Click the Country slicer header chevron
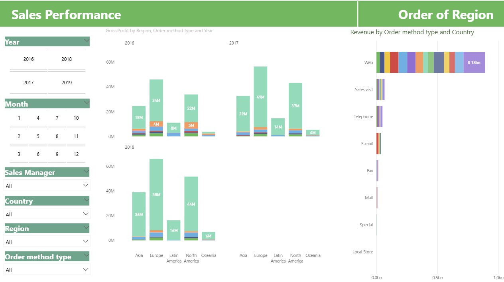 (87, 199)
